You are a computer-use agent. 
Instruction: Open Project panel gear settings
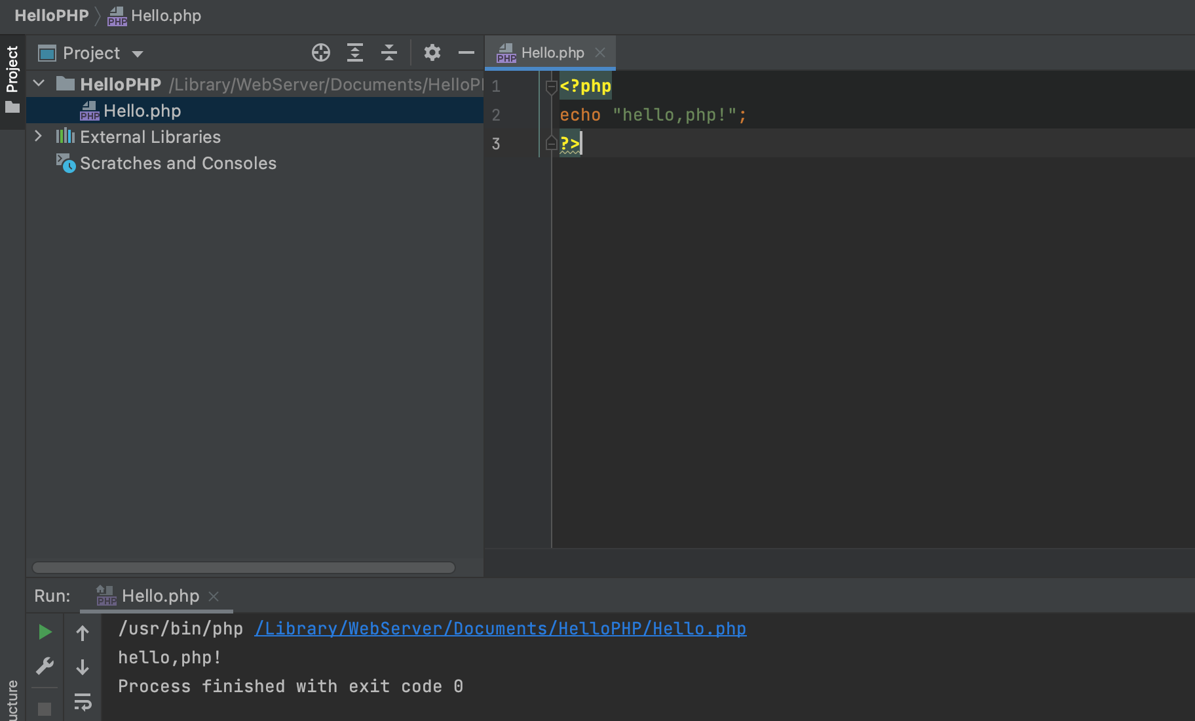coord(432,52)
